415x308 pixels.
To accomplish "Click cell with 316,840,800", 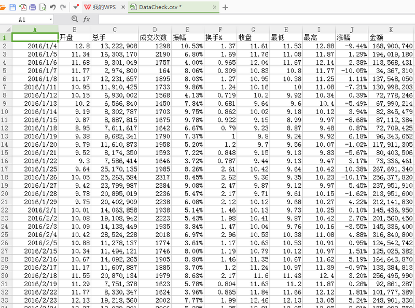I will pyautogui.click(x=392, y=234).
